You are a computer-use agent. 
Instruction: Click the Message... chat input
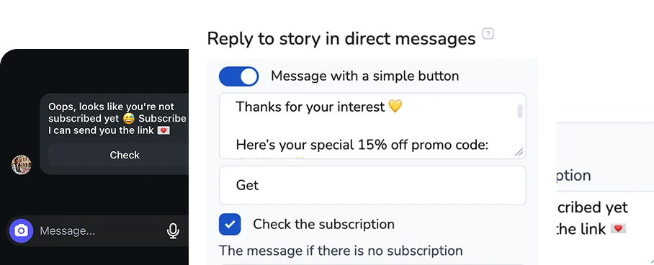pos(100,230)
